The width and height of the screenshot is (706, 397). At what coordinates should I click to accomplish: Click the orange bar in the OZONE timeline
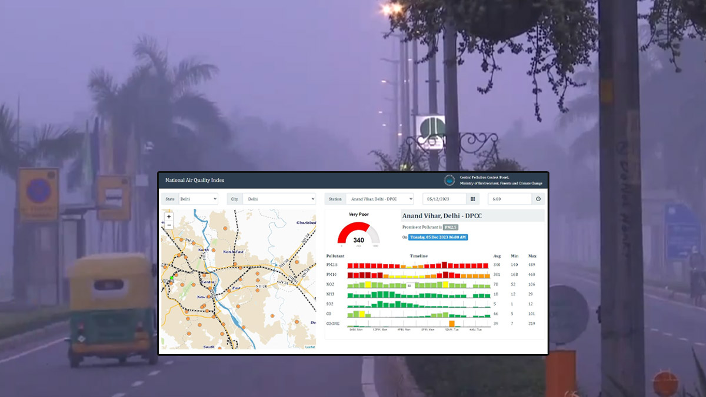pos(452,323)
